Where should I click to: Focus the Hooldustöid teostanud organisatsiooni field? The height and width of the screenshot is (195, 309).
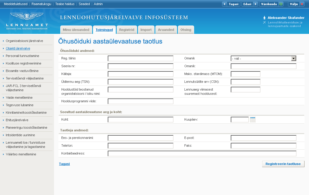click(x=140, y=90)
